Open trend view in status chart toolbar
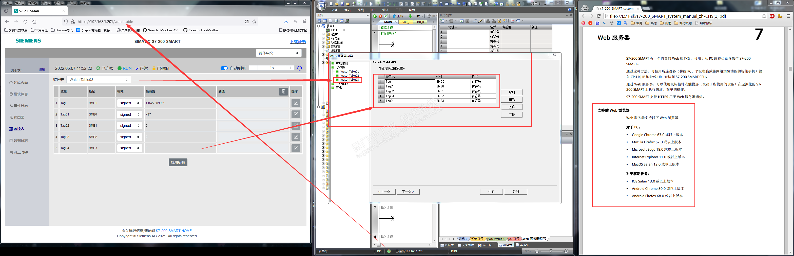Image resolution: width=794 pixels, height=256 pixels. [512, 21]
